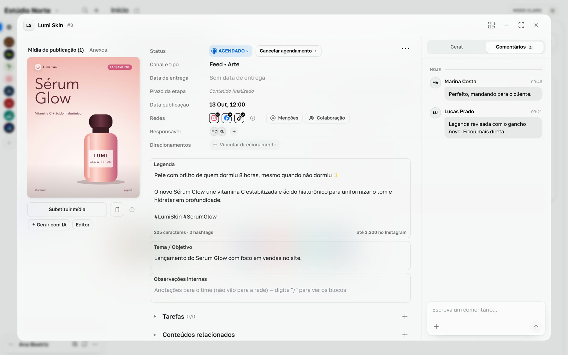Click Marina Costa's MA comment avatar
Screen dimensions: 568x355
[435, 83]
